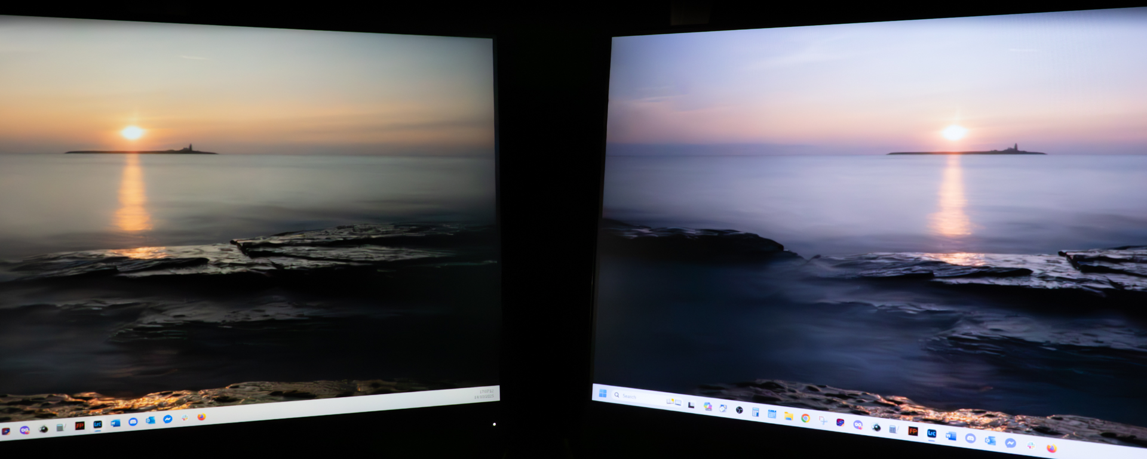Open File Explorer folder icon
This screenshot has width=1147, height=459.
click(789, 416)
